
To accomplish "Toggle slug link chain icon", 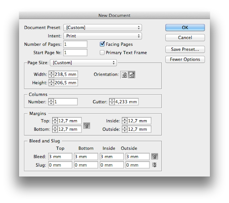I will coord(155,165).
